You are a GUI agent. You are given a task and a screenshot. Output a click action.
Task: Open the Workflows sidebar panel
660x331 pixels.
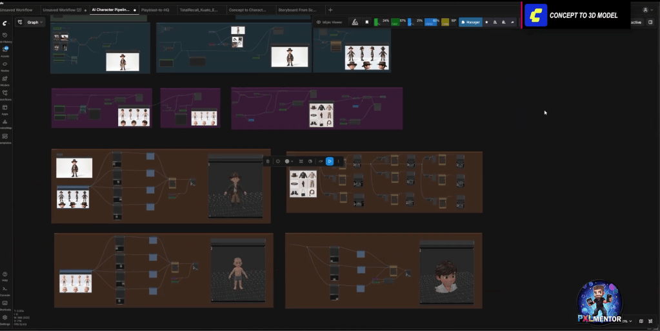pyautogui.click(x=5, y=95)
